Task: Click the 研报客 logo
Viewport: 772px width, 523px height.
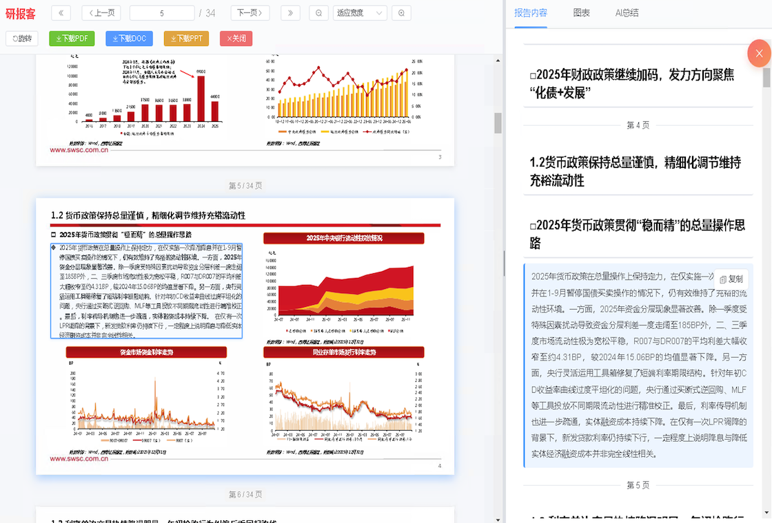Action: [x=21, y=14]
